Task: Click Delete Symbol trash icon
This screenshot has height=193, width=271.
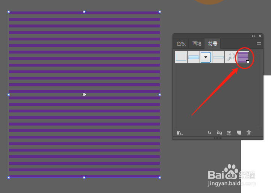Action: click(248, 133)
